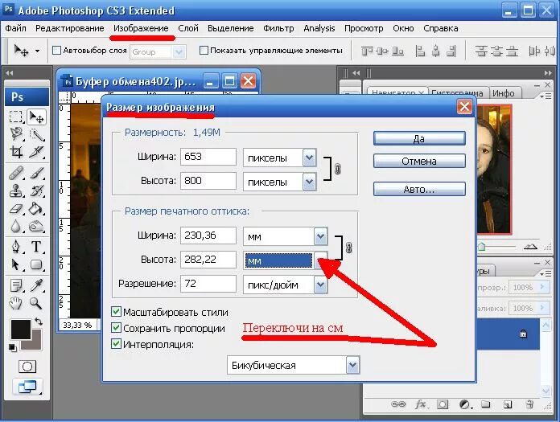Image resolution: width=560 pixels, height=422 pixels.
Task: Select the History Brush tool
Action: 36,191
